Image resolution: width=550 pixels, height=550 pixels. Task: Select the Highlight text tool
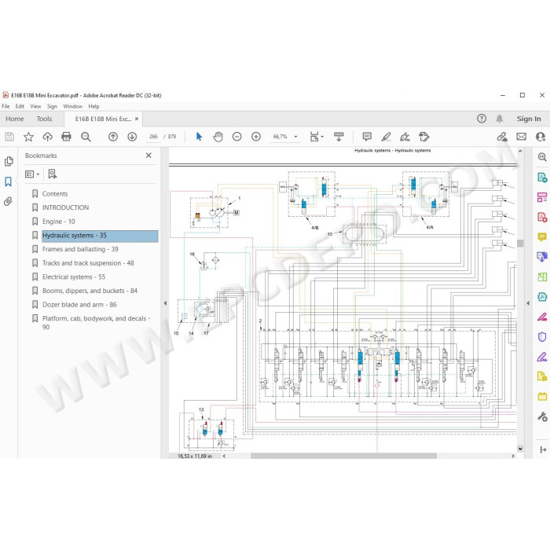pos(387,137)
